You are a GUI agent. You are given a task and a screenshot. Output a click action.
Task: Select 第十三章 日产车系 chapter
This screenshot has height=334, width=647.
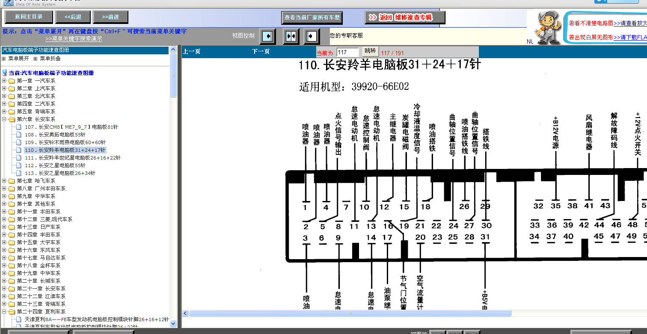39,227
